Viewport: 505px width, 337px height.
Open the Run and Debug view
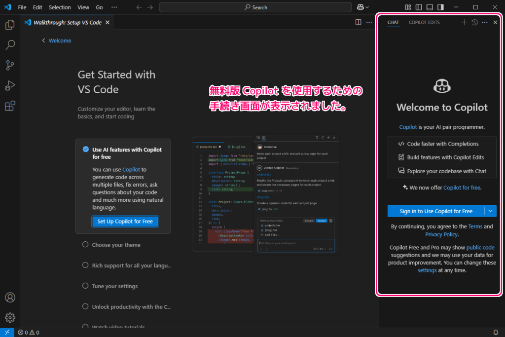(10, 85)
